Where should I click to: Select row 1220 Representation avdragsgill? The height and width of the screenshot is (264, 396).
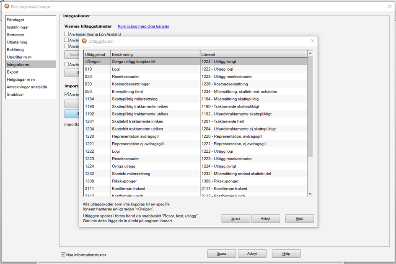[195, 136]
